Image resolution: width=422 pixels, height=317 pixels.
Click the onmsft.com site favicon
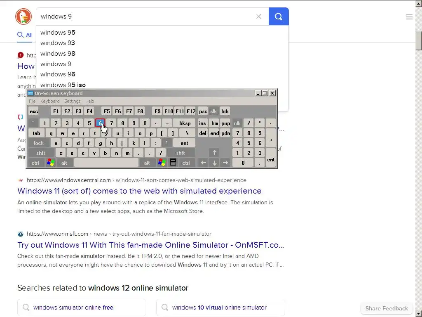[x=21, y=234]
